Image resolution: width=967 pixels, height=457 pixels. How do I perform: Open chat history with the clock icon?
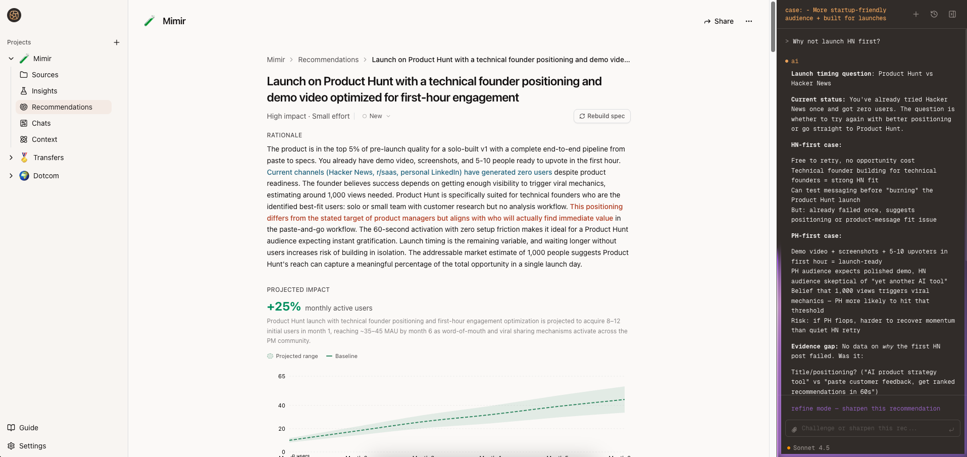coord(934,14)
